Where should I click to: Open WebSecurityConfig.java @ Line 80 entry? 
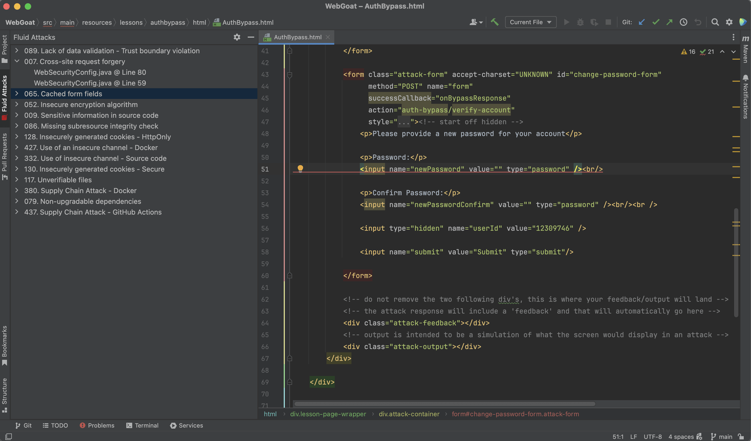(x=90, y=72)
